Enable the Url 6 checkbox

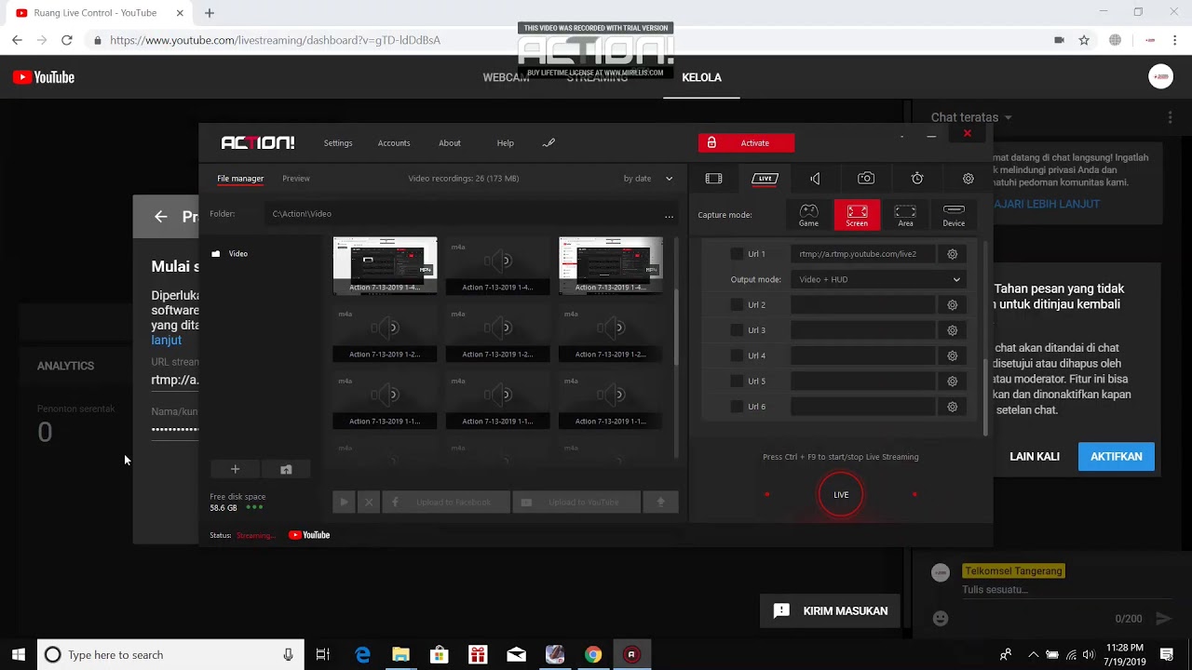point(738,407)
